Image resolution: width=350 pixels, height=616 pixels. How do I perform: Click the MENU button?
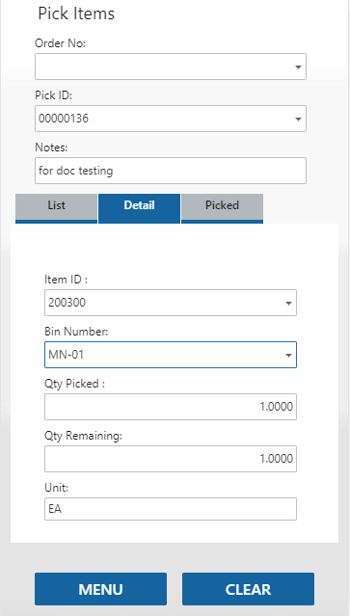(100, 589)
